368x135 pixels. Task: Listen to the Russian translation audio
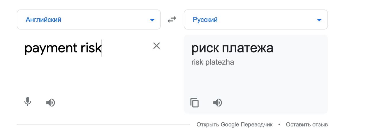coord(218,102)
